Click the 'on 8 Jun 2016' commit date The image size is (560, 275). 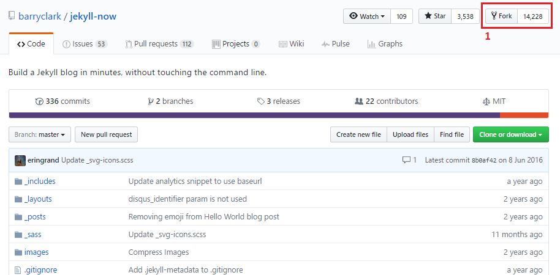click(521, 160)
